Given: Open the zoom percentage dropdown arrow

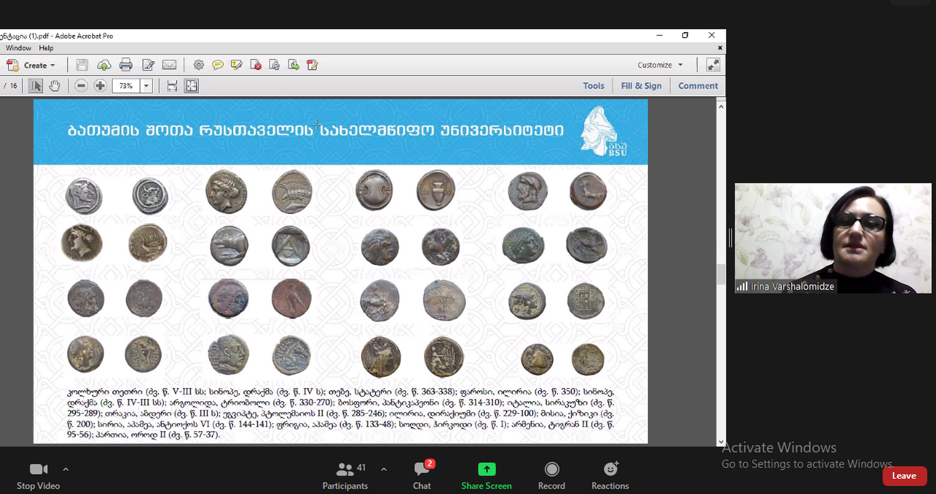Looking at the screenshot, I should 147,86.
